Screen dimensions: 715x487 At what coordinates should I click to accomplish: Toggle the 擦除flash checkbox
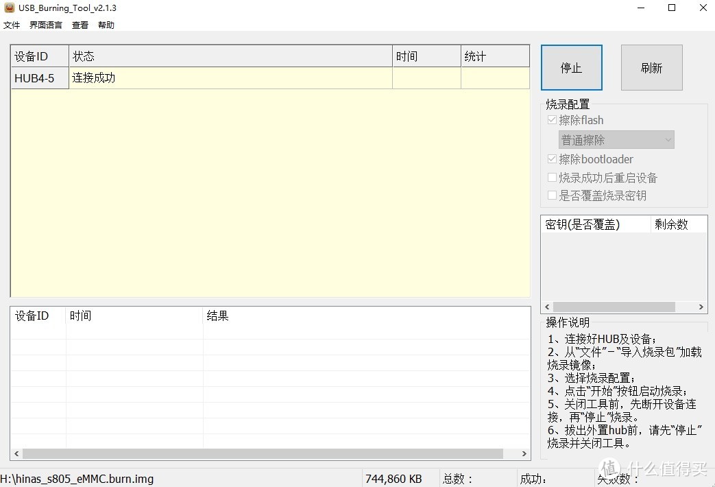(552, 119)
